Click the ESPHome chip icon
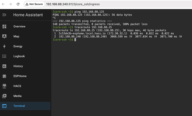This screenshot has width=192, height=116. 4,76
